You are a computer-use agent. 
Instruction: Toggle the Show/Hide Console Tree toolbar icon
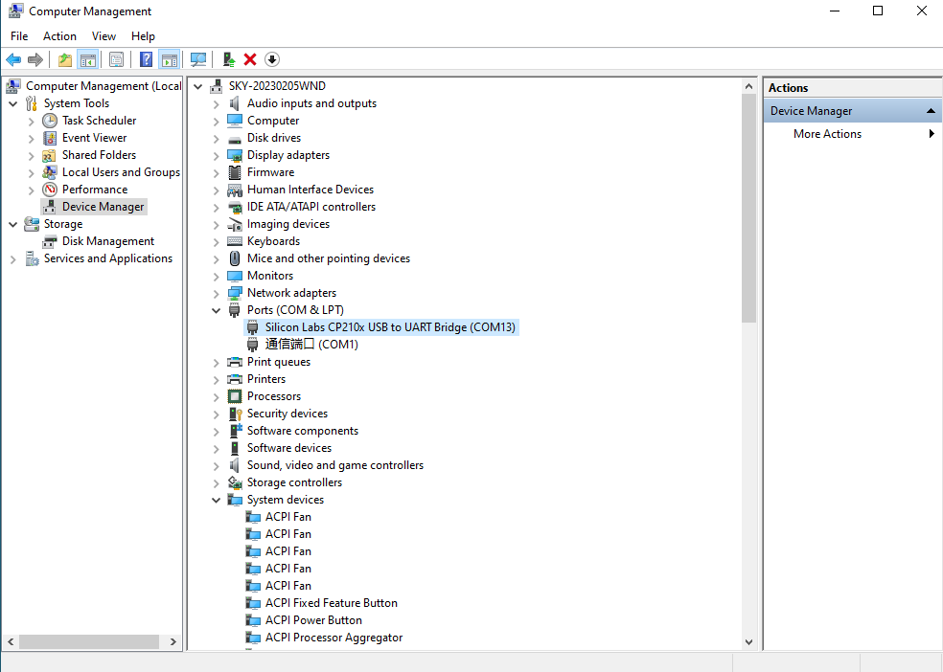click(x=88, y=59)
